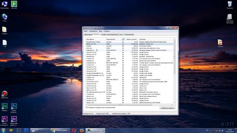This screenshot has width=237, height=133.
Task: Select the WinRAR archive icon on desktop
Action: pos(220,43)
